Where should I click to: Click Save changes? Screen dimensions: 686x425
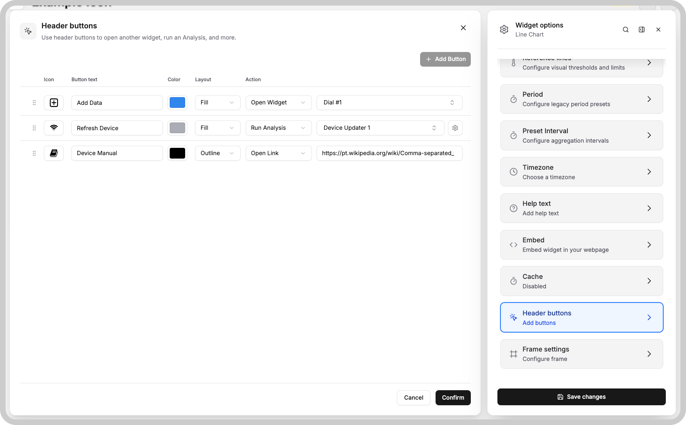point(582,397)
